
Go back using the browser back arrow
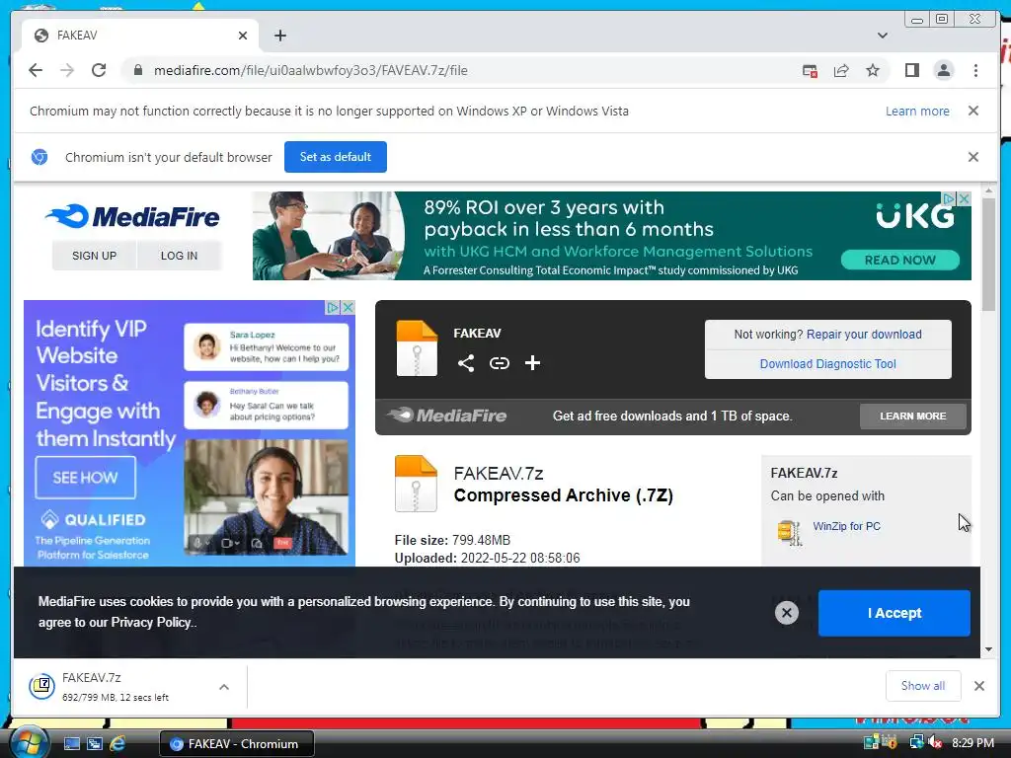36,70
